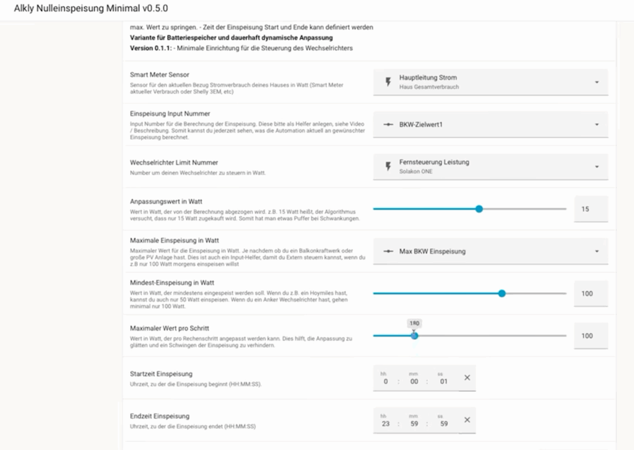Click the Maximaler Wert pro Schritt slider handle
This screenshot has width=634, height=450.
pos(414,335)
